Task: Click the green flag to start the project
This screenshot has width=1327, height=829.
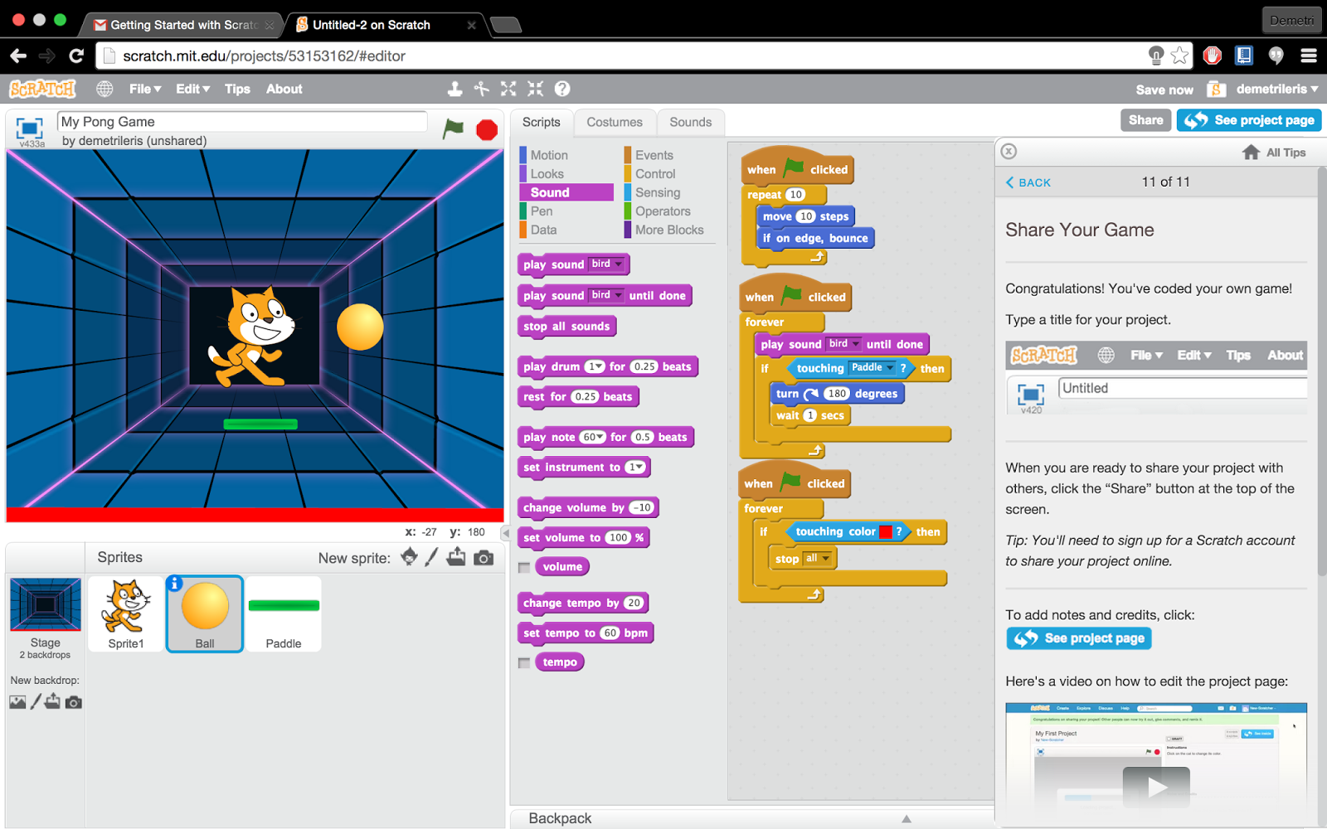Action: coord(453,128)
